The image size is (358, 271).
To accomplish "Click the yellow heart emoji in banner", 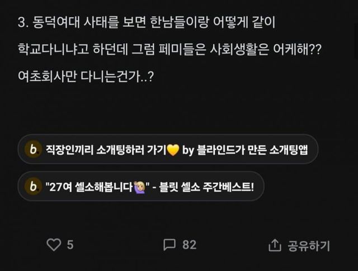I will tap(173, 150).
